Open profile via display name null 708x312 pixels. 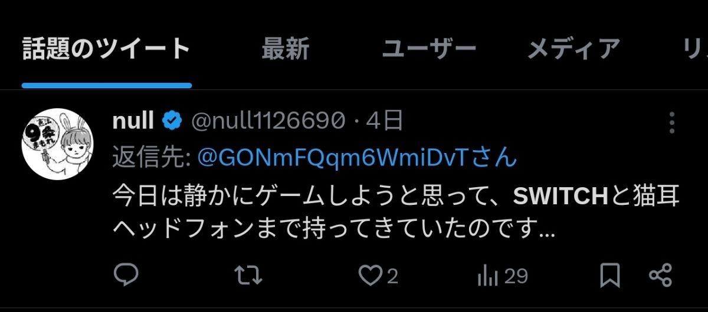134,122
